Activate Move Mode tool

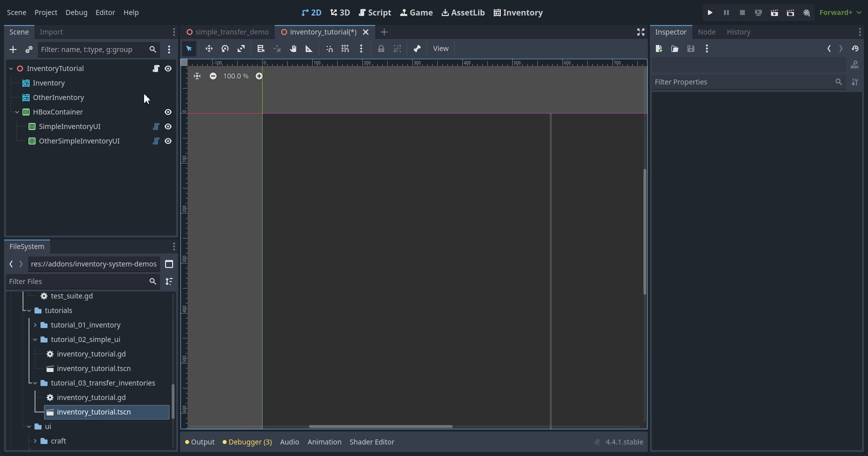[209, 48]
